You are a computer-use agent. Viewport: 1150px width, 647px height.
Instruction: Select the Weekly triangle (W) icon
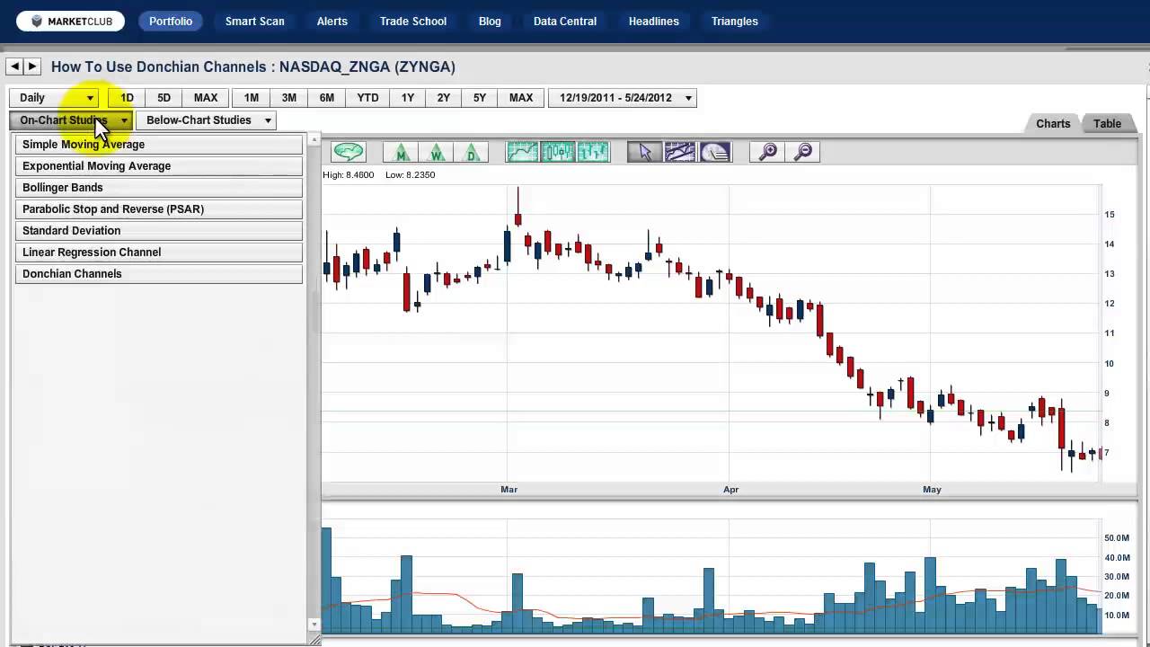(x=436, y=152)
